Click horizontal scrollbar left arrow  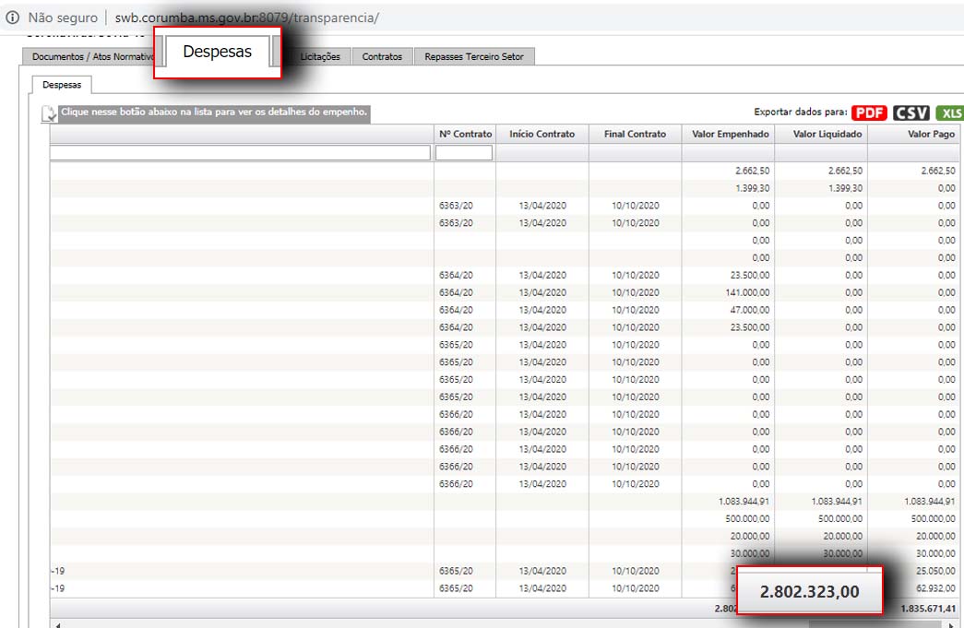(x=57, y=624)
